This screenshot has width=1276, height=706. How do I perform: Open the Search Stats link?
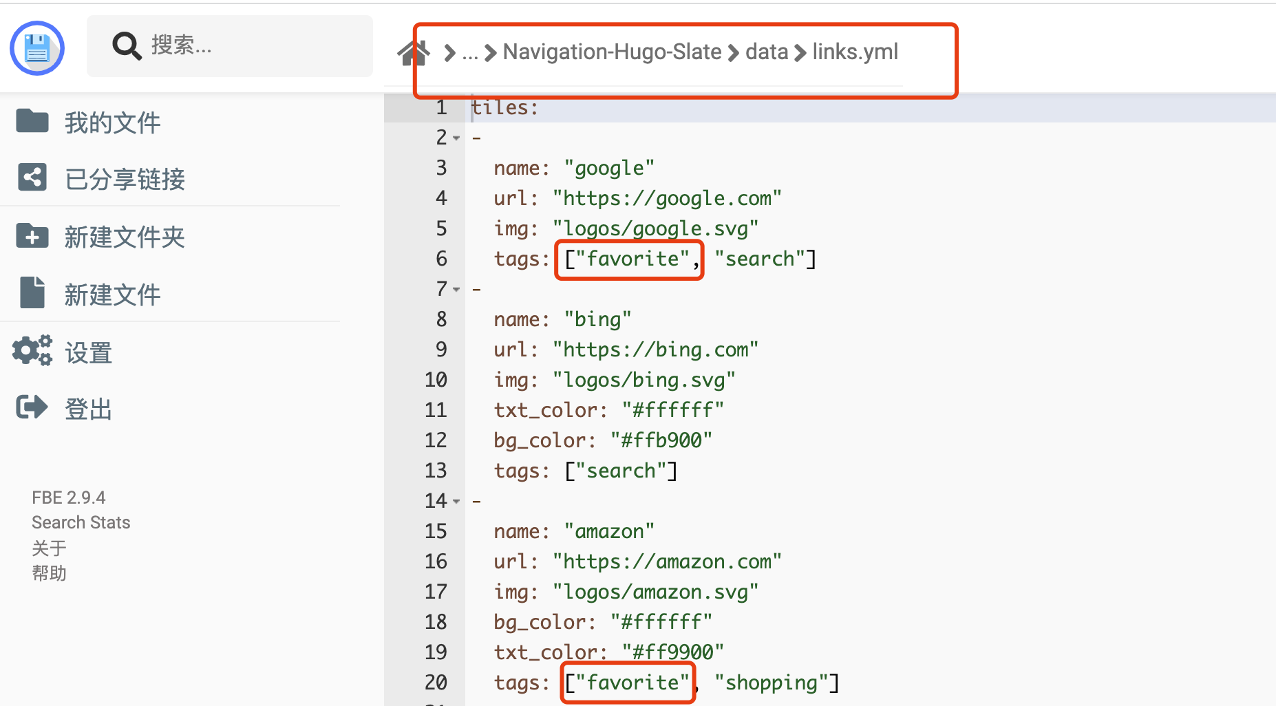tap(81, 522)
